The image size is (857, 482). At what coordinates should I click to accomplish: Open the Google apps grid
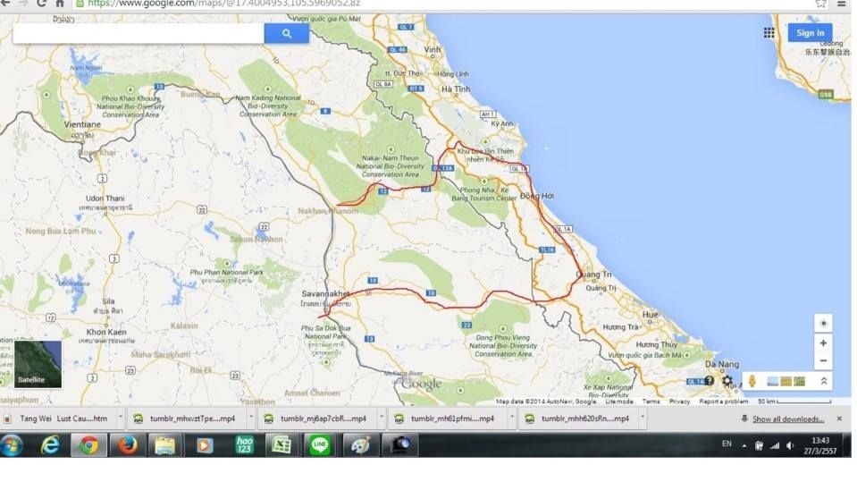769,33
